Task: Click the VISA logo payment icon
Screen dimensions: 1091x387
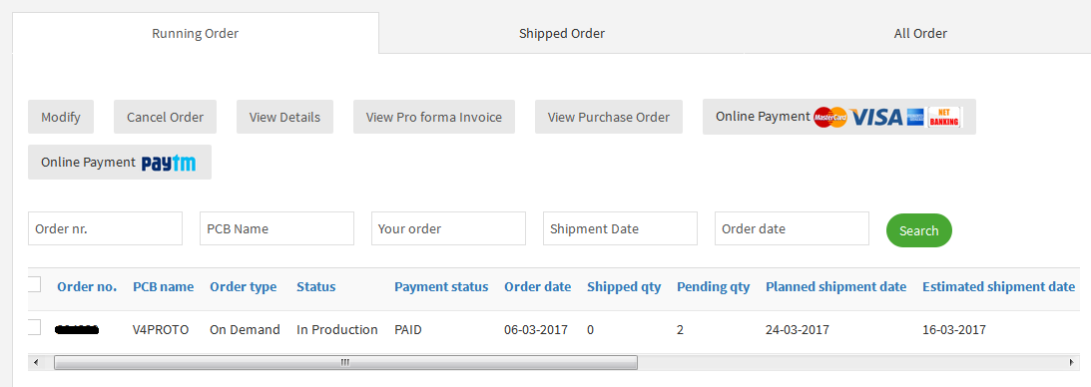Action: (x=876, y=118)
